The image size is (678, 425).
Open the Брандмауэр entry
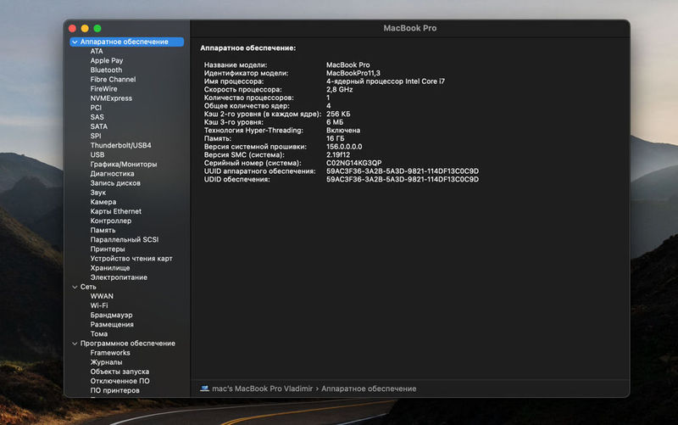tap(111, 315)
